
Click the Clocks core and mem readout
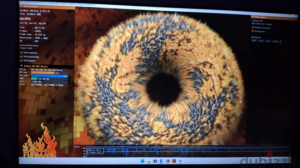tap(47, 85)
